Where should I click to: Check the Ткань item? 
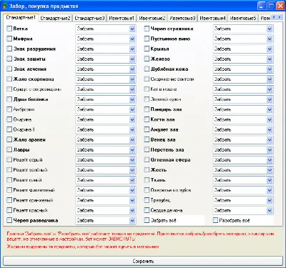coord(147,180)
